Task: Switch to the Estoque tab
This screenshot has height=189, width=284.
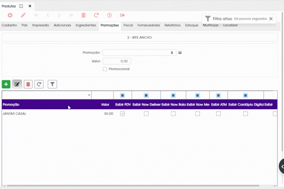Action: [192, 25]
